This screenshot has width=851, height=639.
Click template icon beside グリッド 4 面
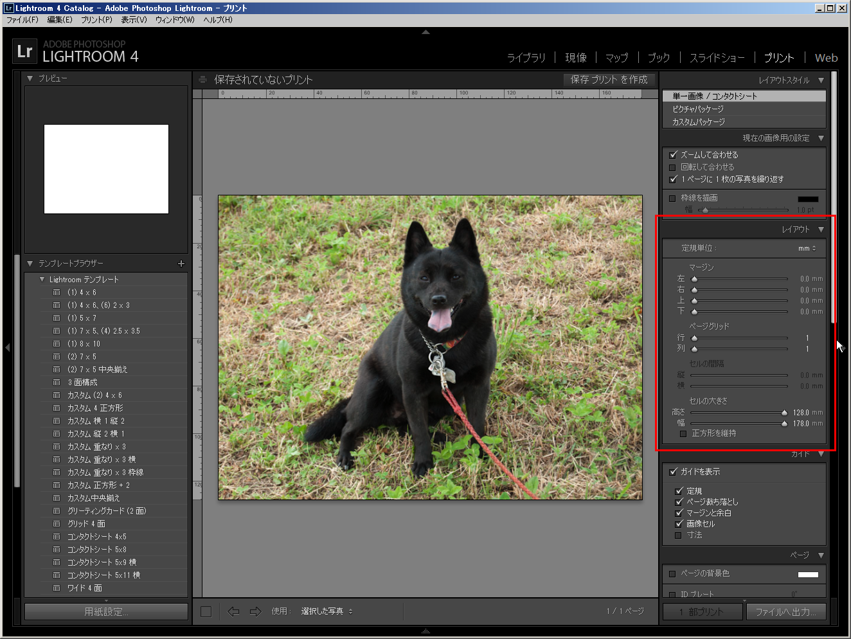57,524
